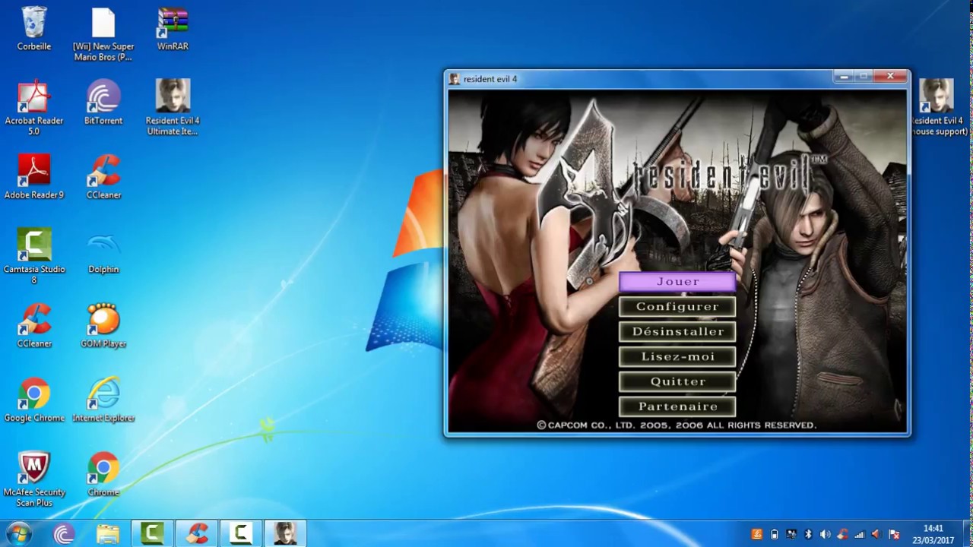The height and width of the screenshot is (547, 973).
Task: Open wireless signal bars tray icon
Action: [x=860, y=534]
